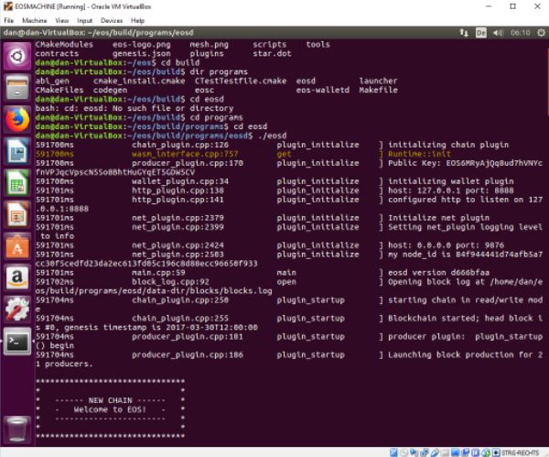
Task: Click 'eosd version d666bfaa' message
Action: [x=438, y=272]
